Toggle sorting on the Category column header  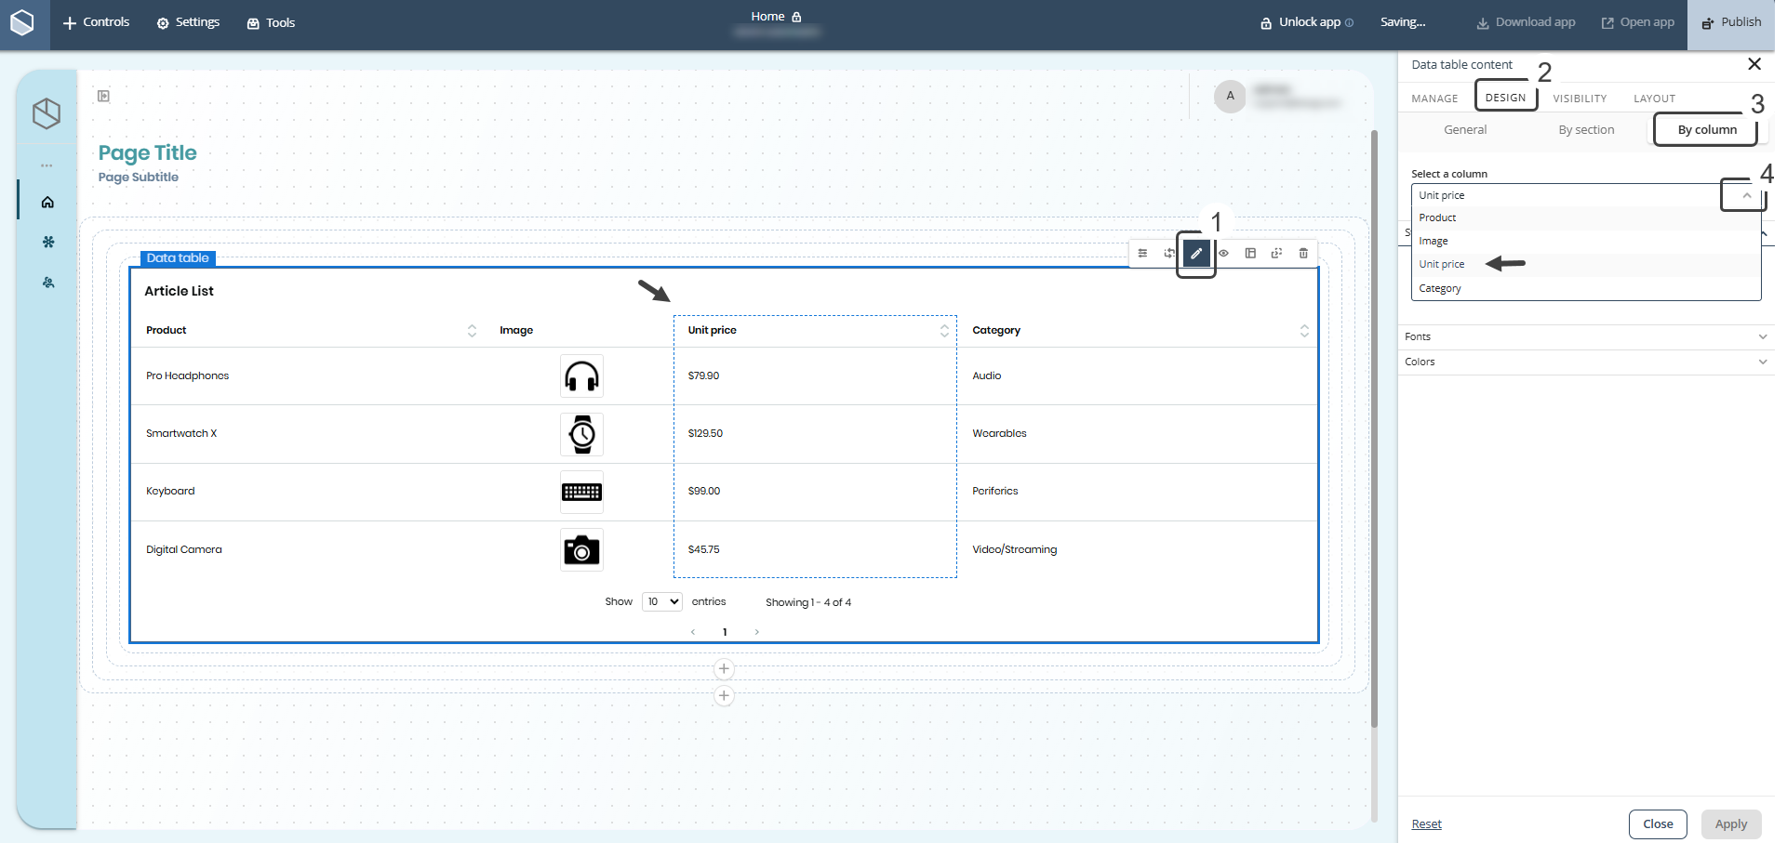(1303, 330)
